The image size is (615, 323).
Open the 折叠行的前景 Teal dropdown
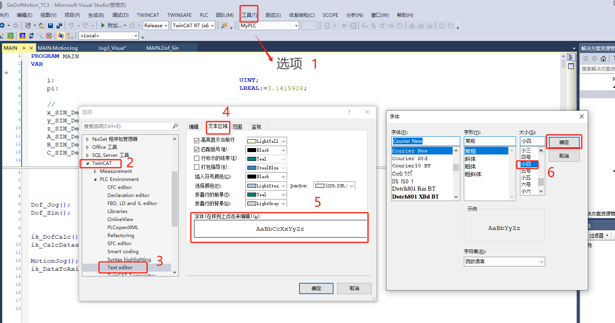[x=266, y=195]
